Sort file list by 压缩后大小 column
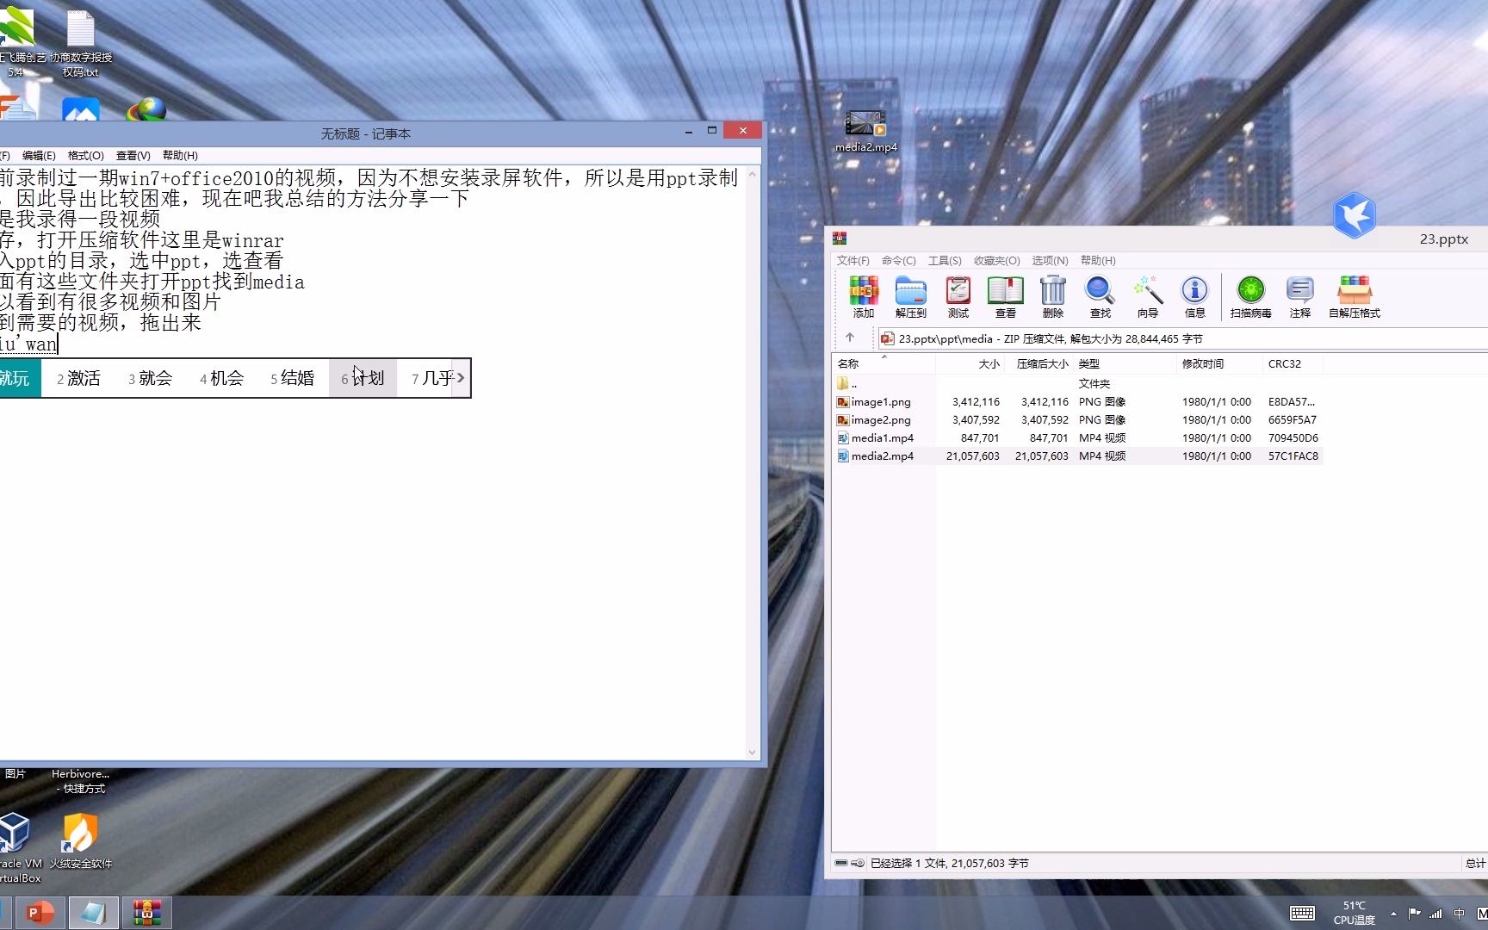This screenshot has height=930, width=1488. coord(1038,364)
